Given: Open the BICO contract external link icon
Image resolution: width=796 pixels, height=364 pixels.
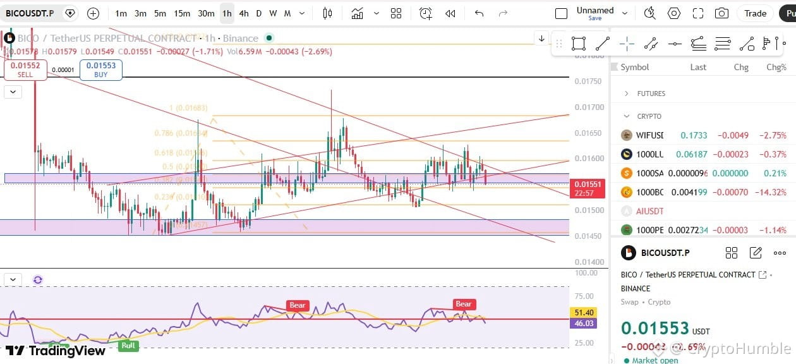Looking at the screenshot, I should 763,275.
